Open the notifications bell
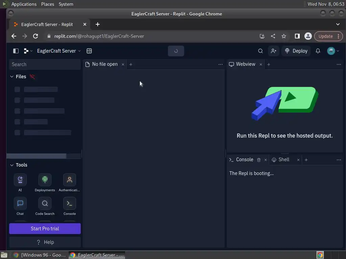The width and height of the screenshot is (346, 259). click(318, 51)
